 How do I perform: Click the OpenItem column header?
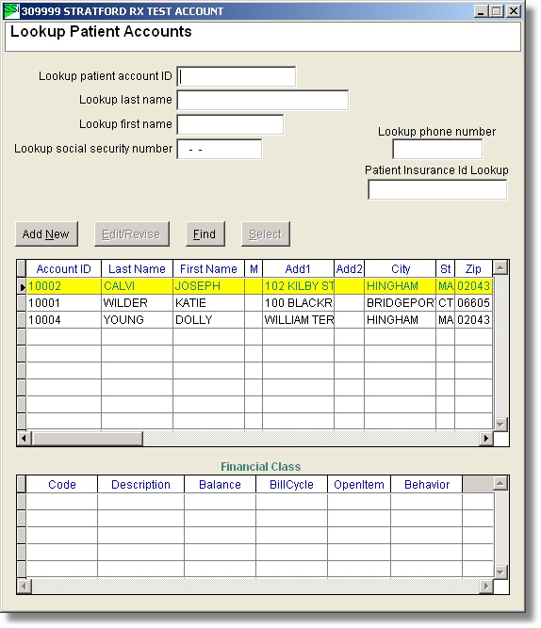pyautogui.click(x=359, y=485)
